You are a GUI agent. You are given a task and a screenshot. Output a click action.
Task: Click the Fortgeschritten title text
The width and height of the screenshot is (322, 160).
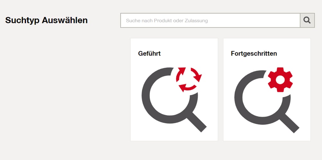pos(254,54)
